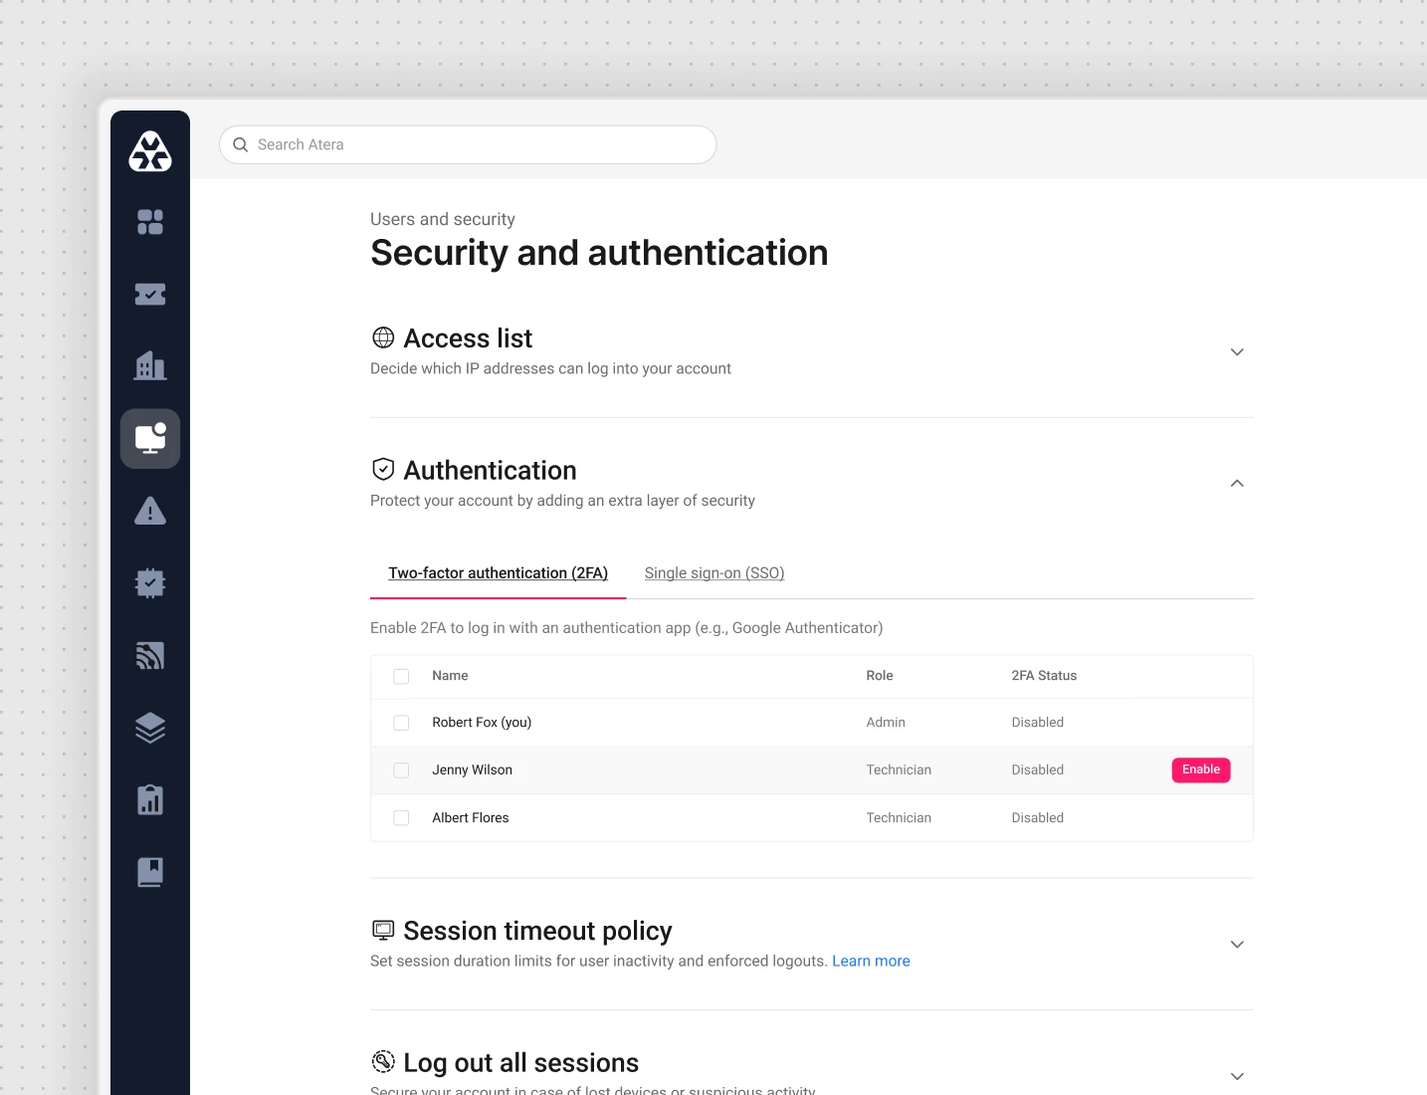Click the Atera logo in sidebar
This screenshot has height=1095, width=1427.
pos(150,151)
